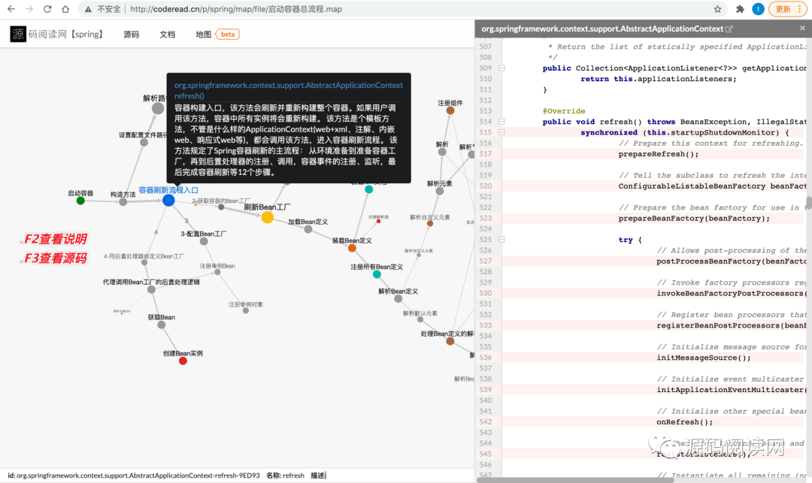Collapse code fold at line 525
Viewport: 812px width, 483px height.
[501, 240]
